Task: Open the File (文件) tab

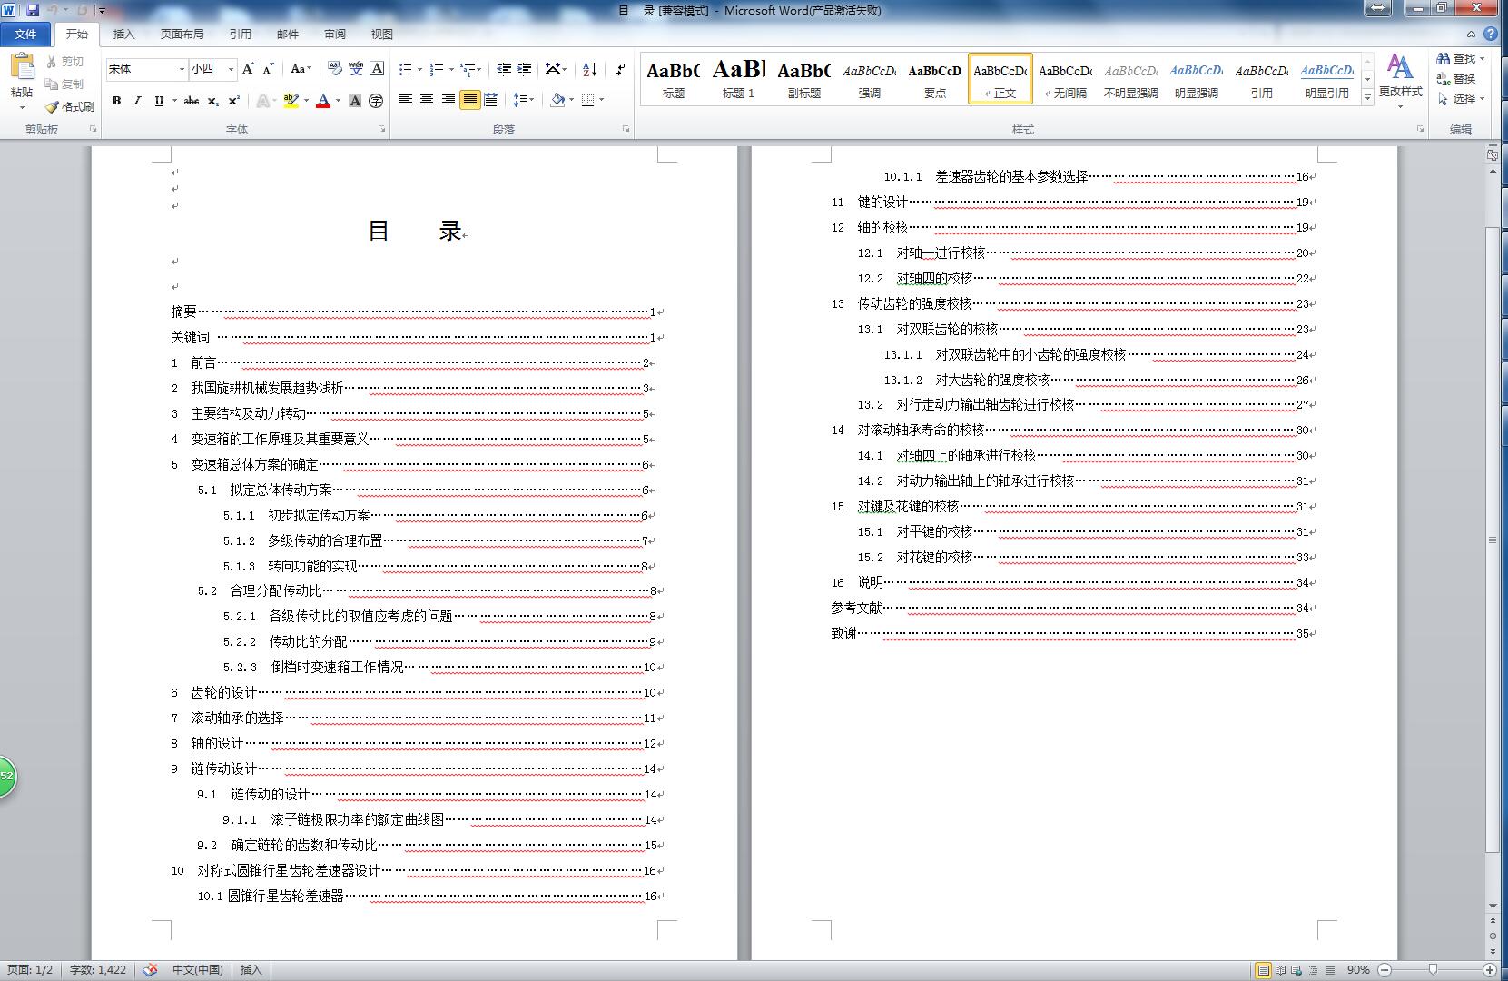Action: pyautogui.click(x=25, y=34)
